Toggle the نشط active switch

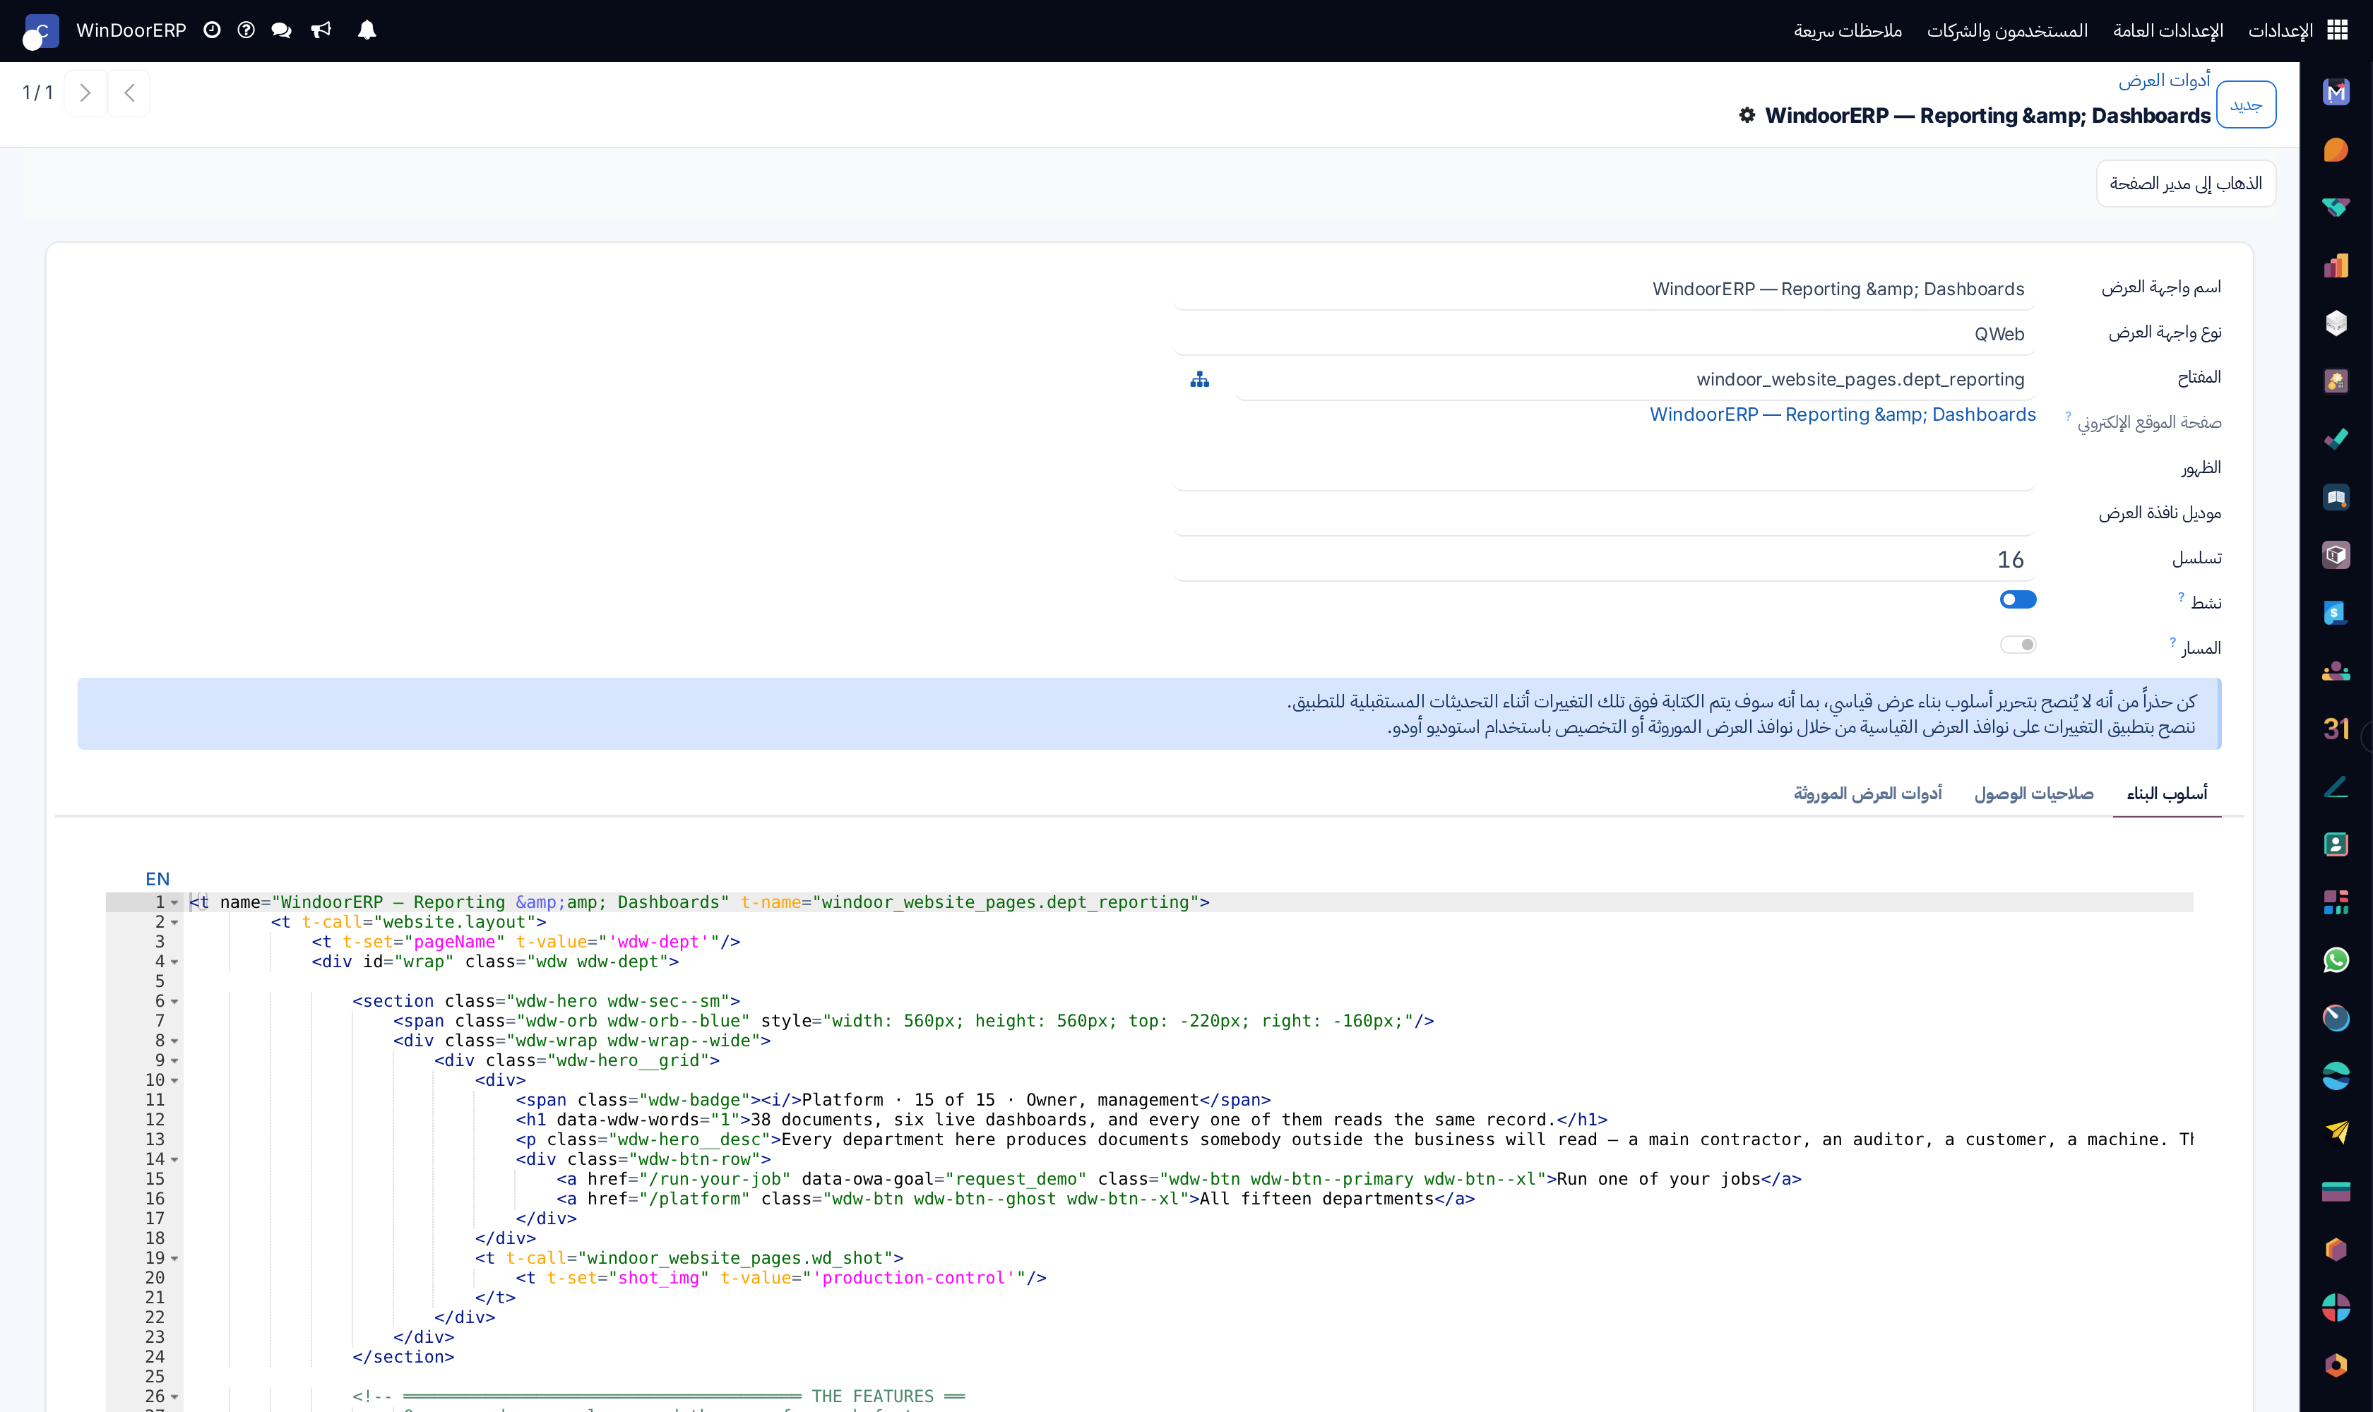[x=2017, y=599]
